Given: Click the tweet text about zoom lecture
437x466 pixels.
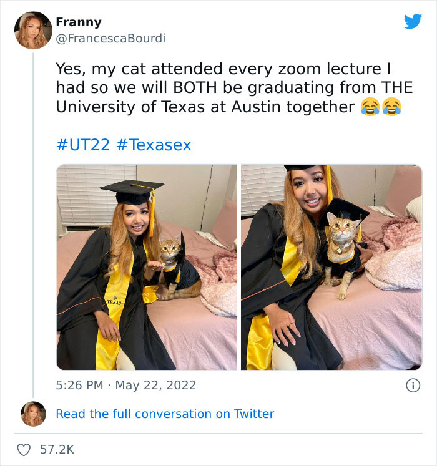Looking at the screenshot, I should coord(234,88).
